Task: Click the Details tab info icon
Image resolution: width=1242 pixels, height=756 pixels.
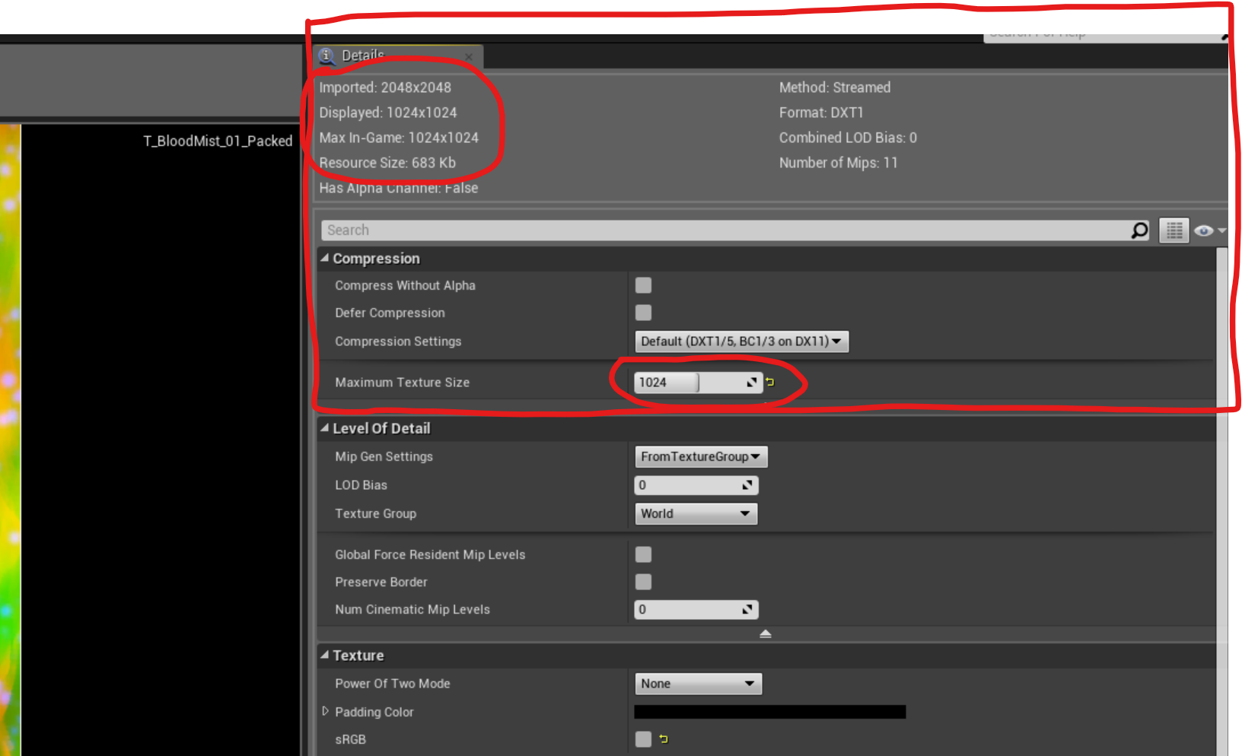Action: pos(326,56)
